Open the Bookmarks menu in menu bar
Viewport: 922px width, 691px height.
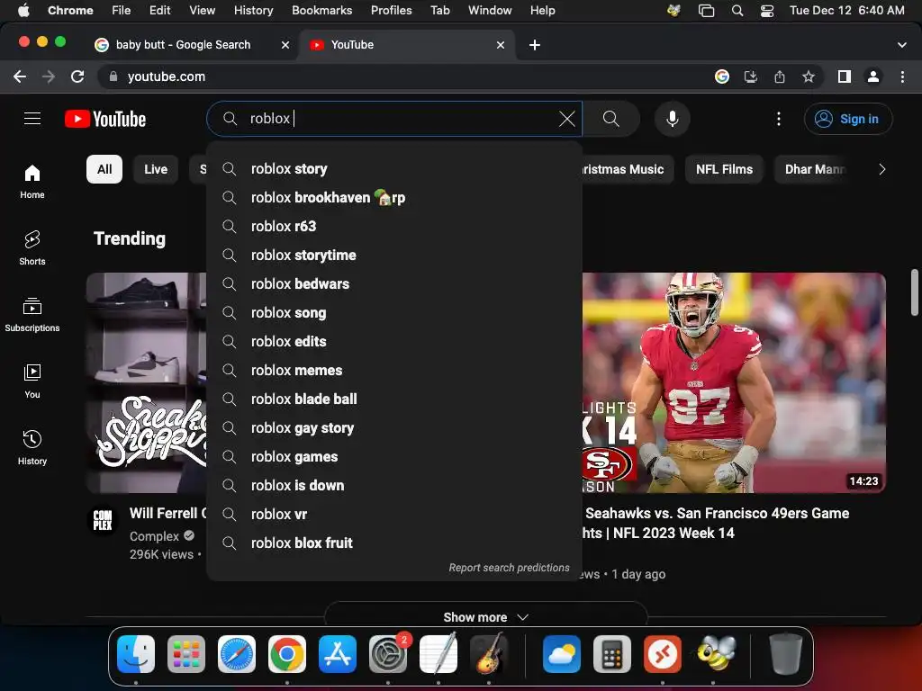click(321, 11)
